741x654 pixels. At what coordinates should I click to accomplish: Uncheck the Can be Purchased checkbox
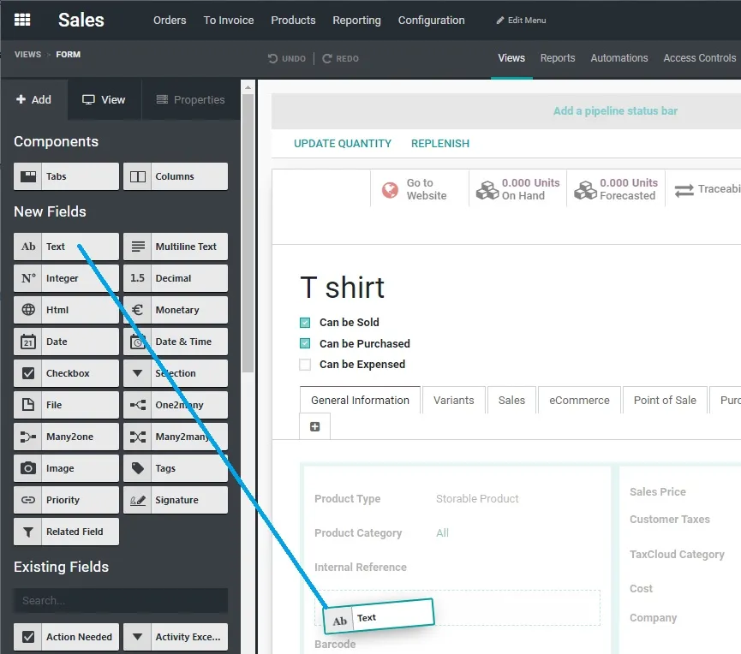pos(305,343)
